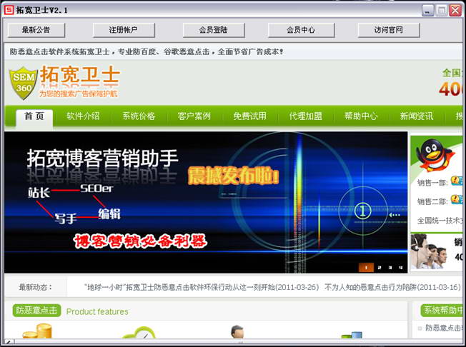Open news link about 地球一小时 (2011-03-26)
This screenshot has height=347, width=466.
point(202,287)
